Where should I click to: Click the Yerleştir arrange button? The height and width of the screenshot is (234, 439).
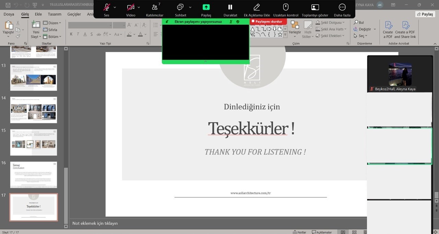point(295,28)
